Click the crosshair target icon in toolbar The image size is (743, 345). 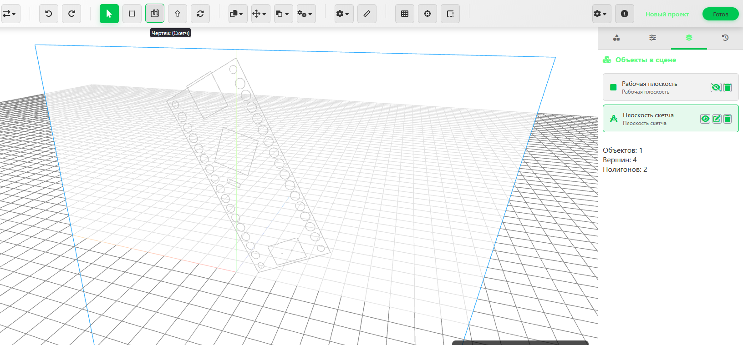[x=427, y=14]
